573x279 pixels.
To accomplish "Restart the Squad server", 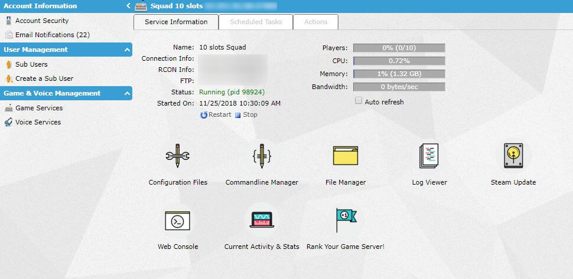I will click(x=216, y=114).
